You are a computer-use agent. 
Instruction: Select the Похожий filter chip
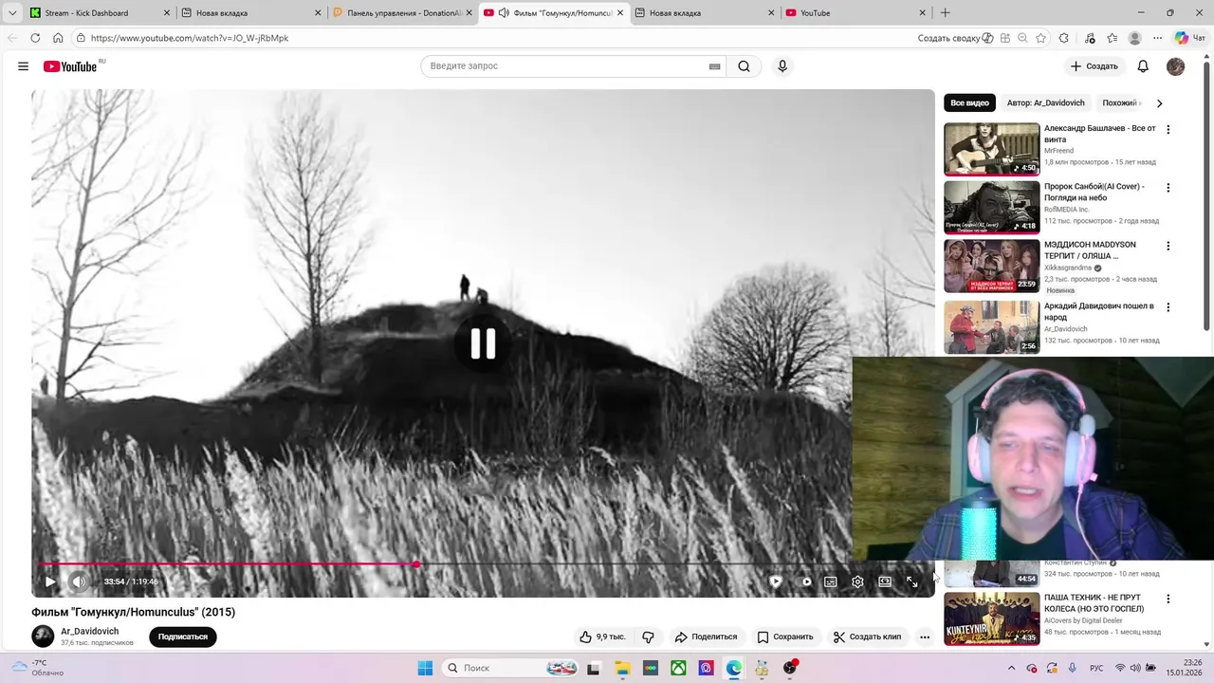point(1120,102)
